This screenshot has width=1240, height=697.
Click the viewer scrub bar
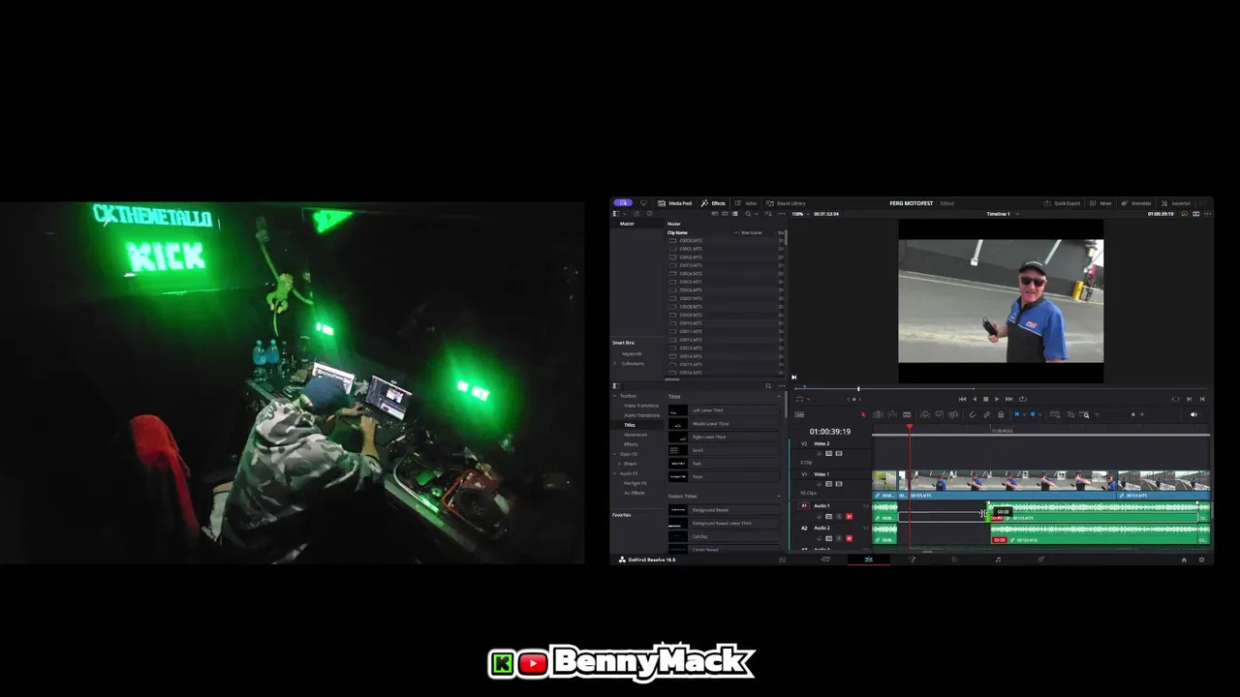coord(1000,388)
